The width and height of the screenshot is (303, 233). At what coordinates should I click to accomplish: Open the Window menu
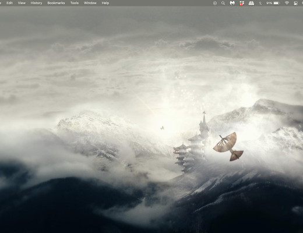click(x=90, y=3)
